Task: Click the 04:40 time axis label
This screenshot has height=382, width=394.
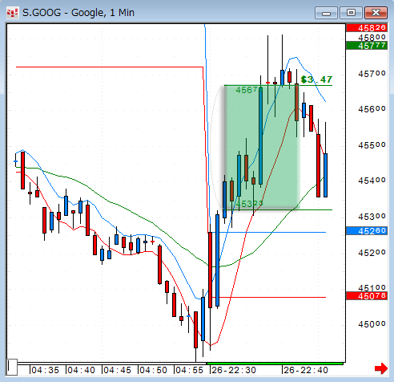Action: click(81, 370)
